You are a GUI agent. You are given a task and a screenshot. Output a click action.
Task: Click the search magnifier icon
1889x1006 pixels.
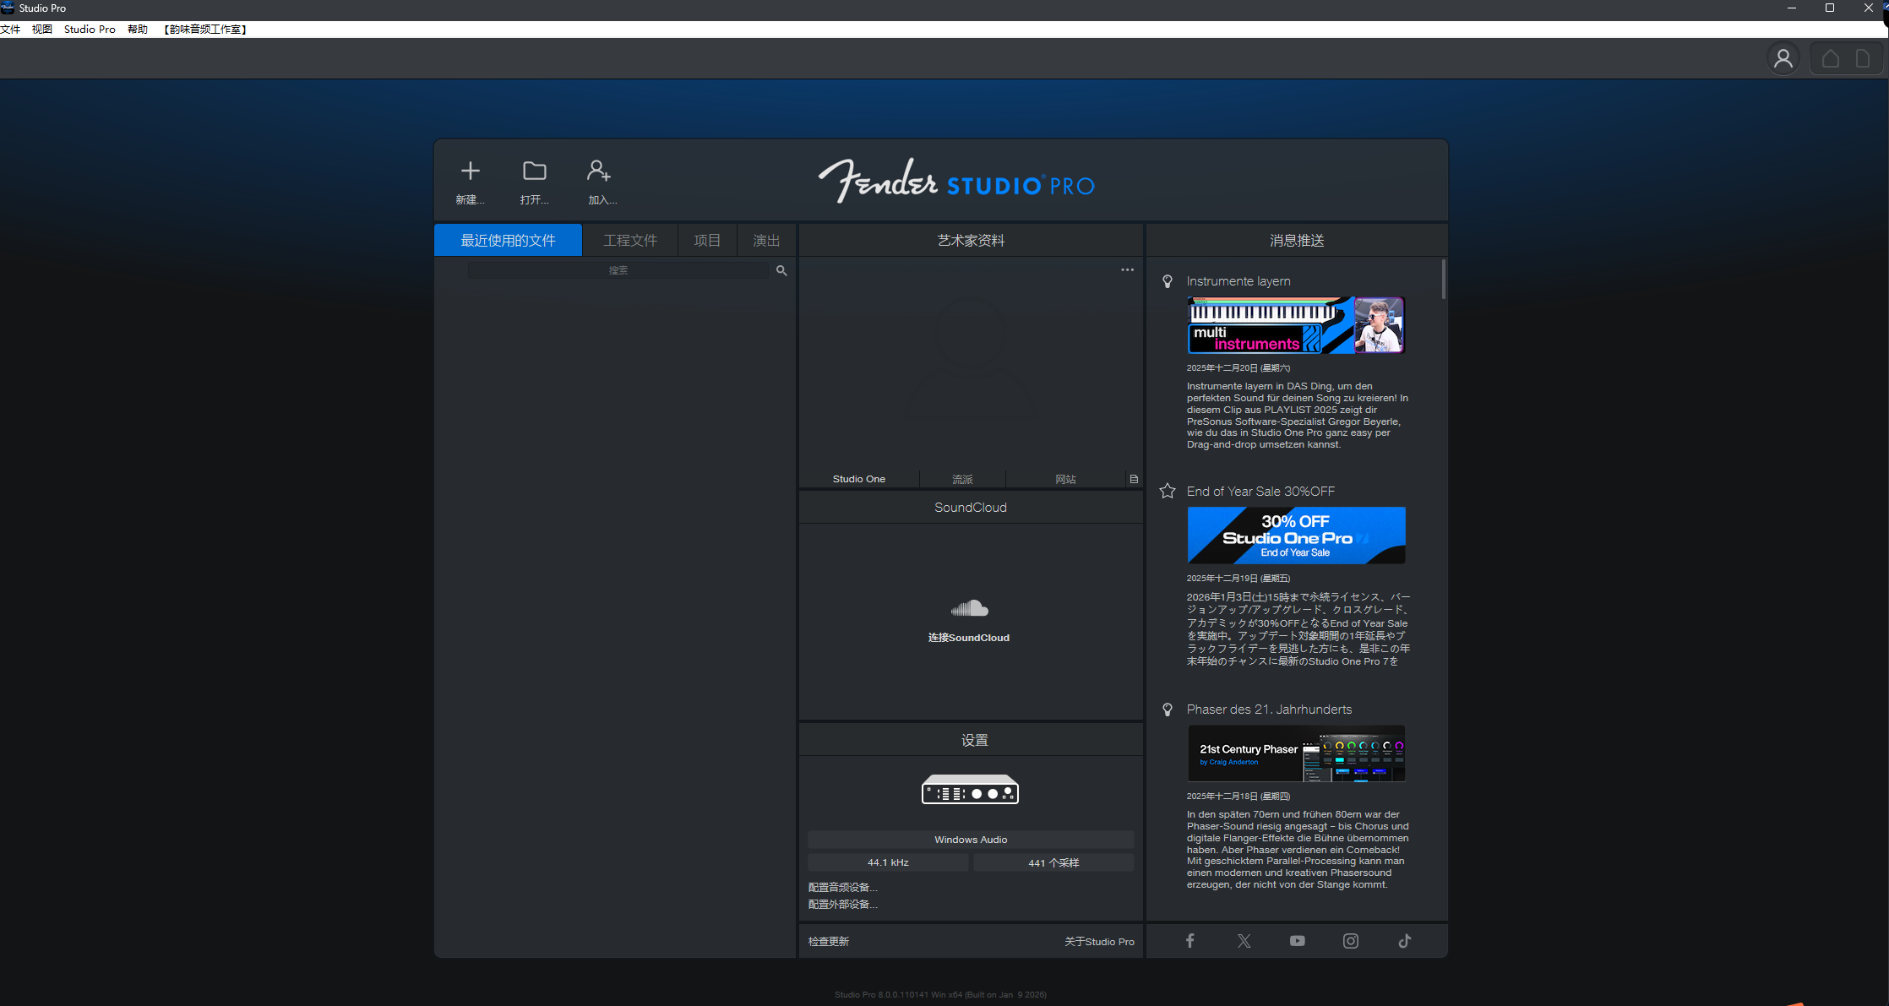coord(781,270)
